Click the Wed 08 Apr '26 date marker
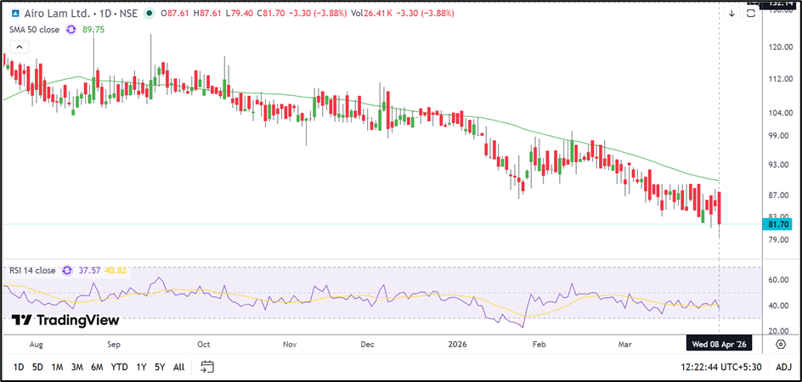 tap(719, 345)
